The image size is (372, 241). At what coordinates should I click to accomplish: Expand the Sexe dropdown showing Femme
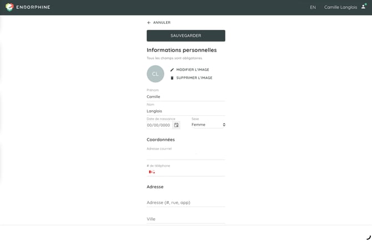pos(208,125)
